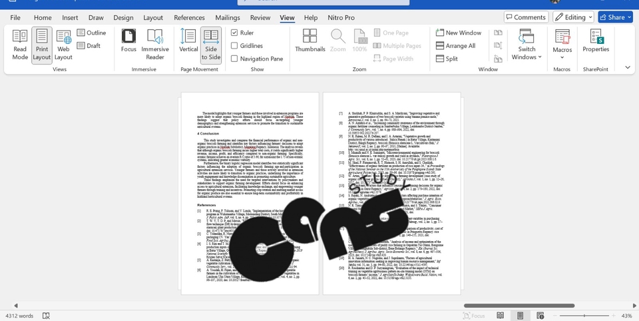639x321 pixels.
Task: Switch to Read Mode view
Action: [19, 45]
